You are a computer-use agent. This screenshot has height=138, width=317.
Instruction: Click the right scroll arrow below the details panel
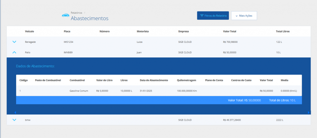(x=308, y=112)
